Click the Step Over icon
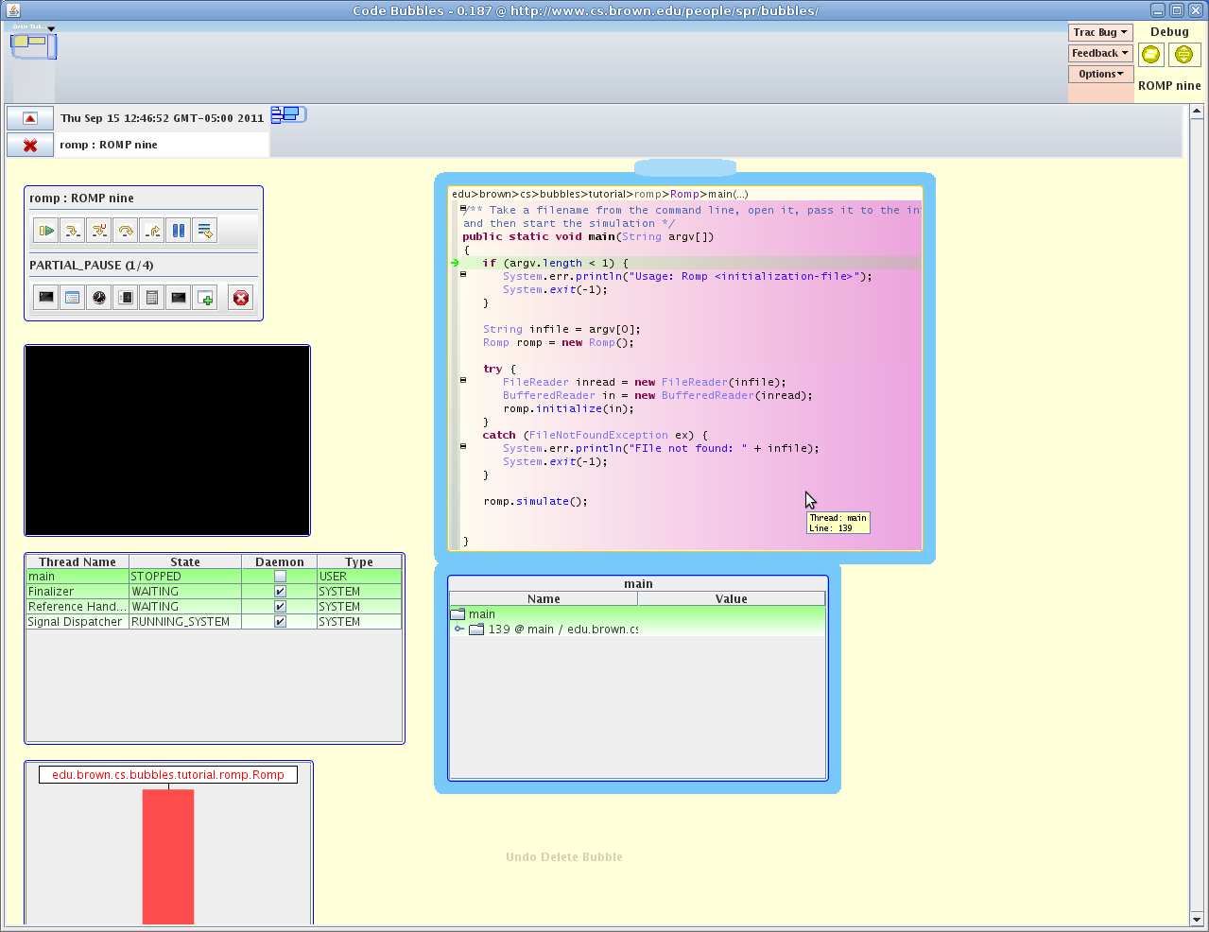Image resolution: width=1209 pixels, height=932 pixels. [x=126, y=231]
